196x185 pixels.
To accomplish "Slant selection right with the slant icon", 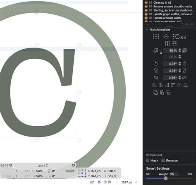I will pyautogui.click(x=184, y=71).
